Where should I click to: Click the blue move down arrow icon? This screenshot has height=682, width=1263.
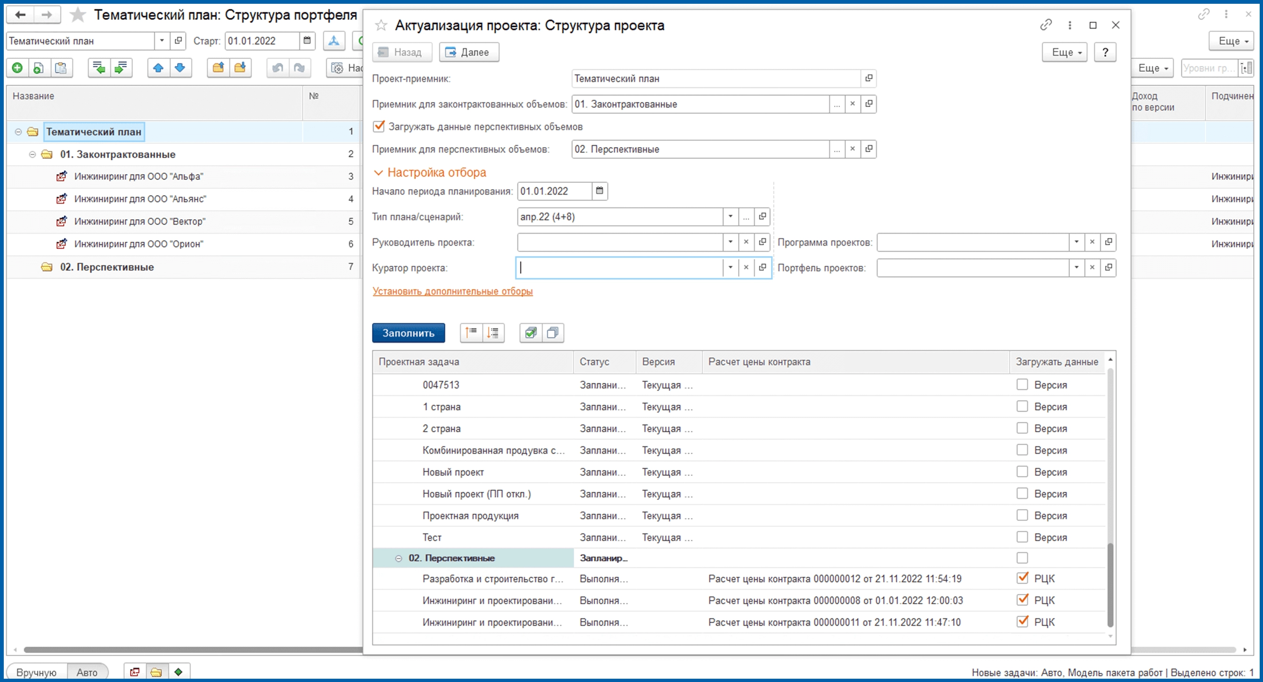(x=180, y=68)
